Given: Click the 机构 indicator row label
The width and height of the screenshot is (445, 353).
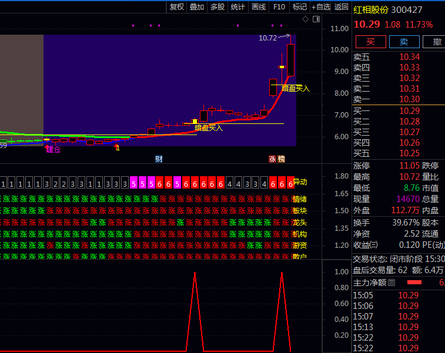Looking at the screenshot, I should pyautogui.click(x=300, y=234).
